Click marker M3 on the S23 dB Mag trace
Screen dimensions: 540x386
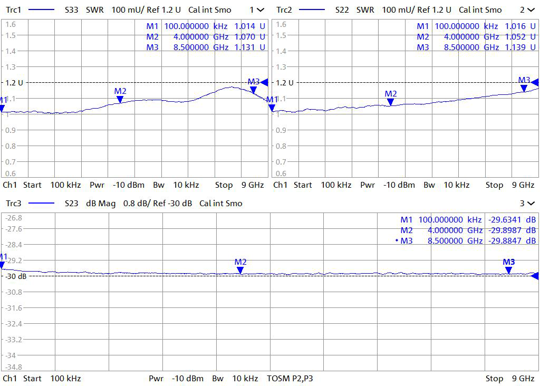tap(508, 270)
